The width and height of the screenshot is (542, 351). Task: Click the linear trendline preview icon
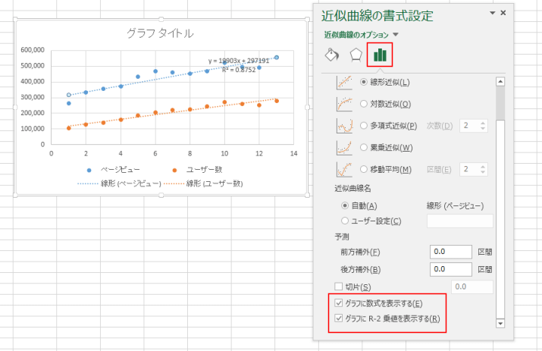(x=344, y=83)
